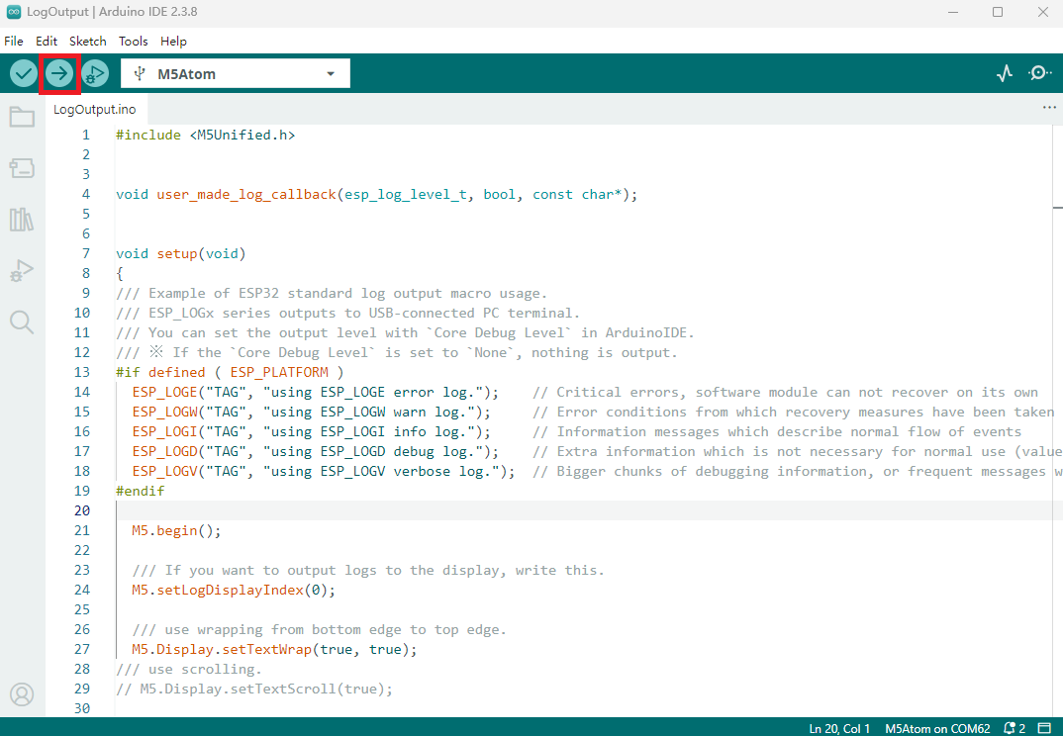Open the Library Manager panel
This screenshot has width=1063, height=736.
22,220
